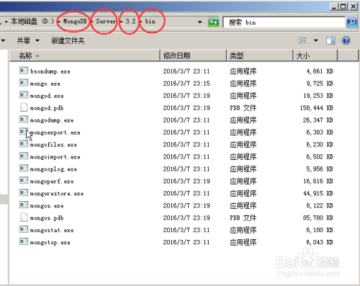Open the help question mark icon

tap(346, 40)
